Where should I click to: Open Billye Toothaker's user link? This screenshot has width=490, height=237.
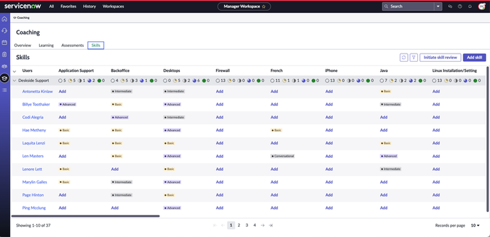[36, 104]
